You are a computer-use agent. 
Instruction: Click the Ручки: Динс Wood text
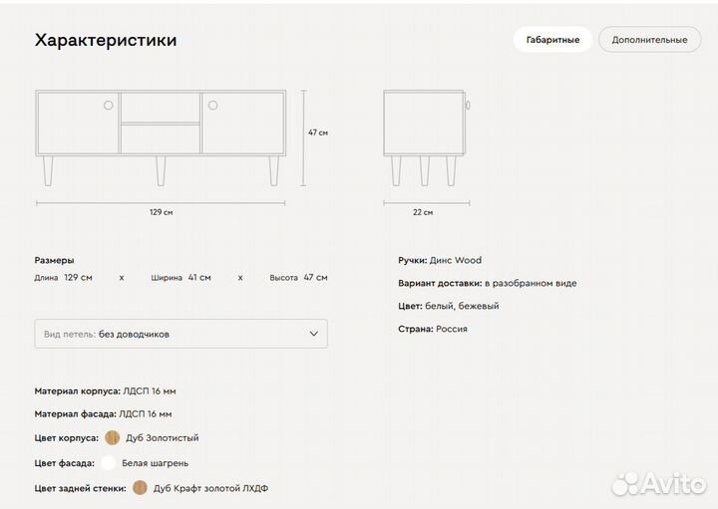pyautogui.click(x=440, y=260)
